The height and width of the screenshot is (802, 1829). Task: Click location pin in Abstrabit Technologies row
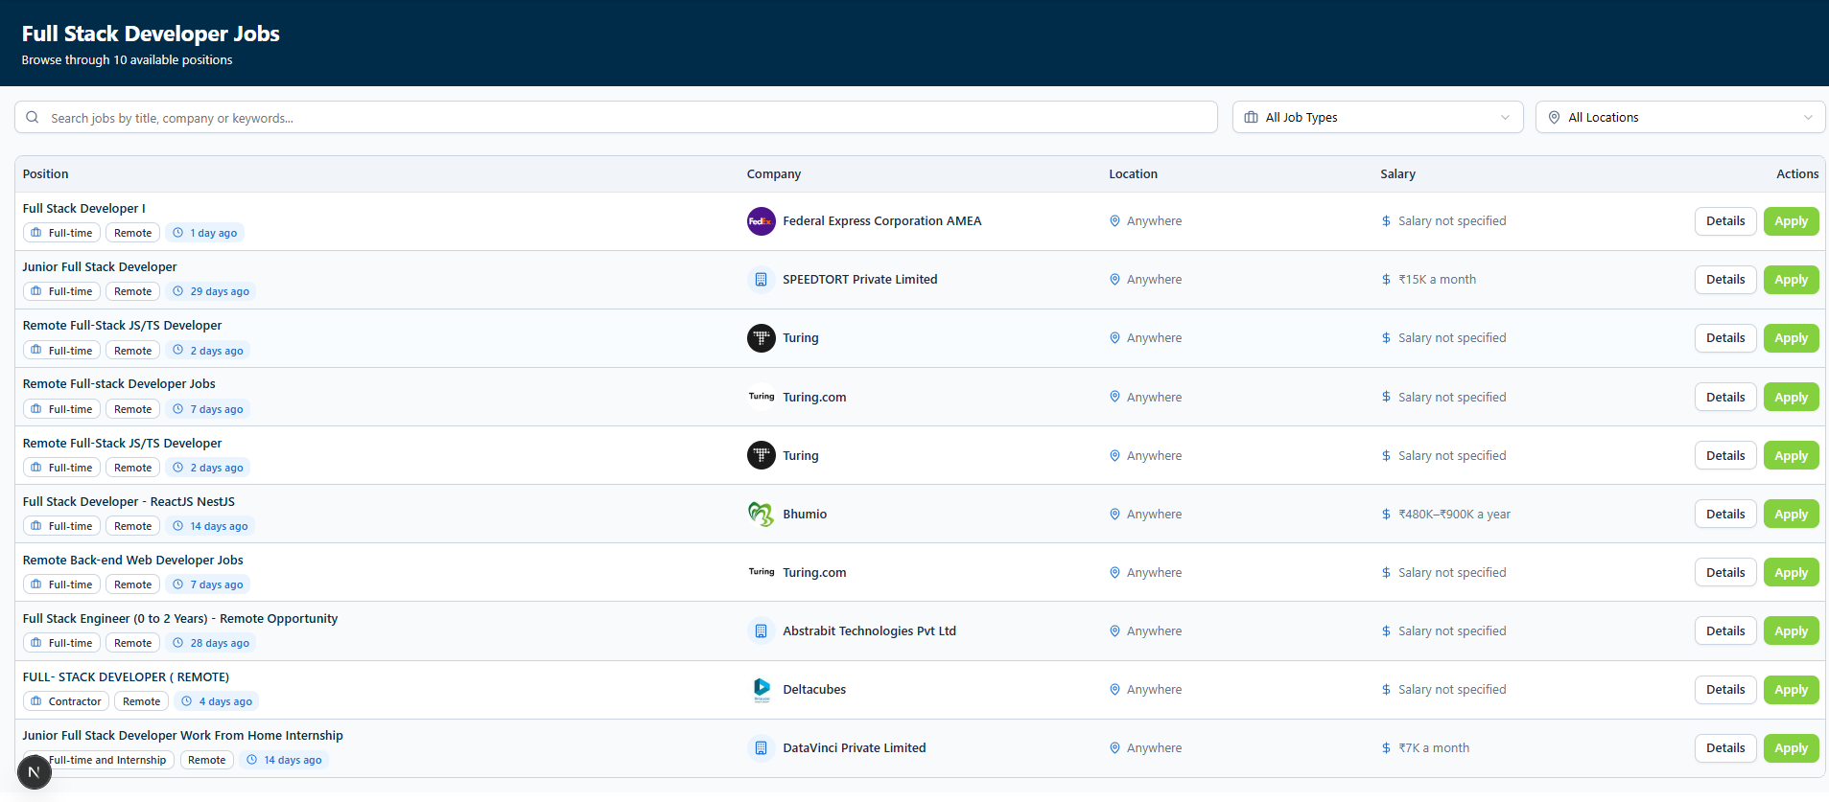[1114, 631]
